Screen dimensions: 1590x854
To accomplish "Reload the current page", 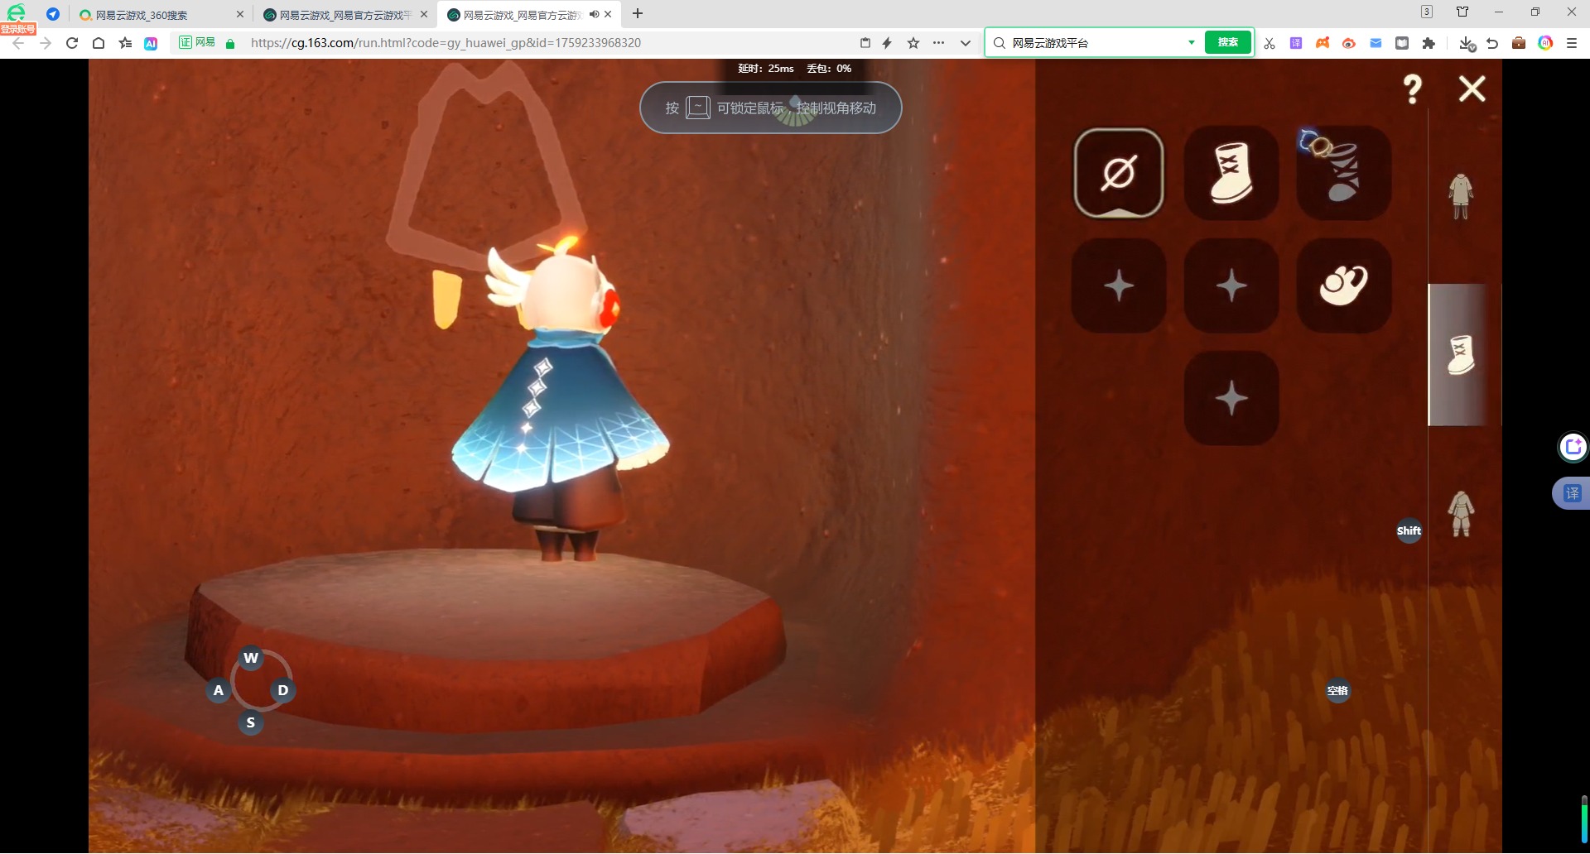I will 72,43.
